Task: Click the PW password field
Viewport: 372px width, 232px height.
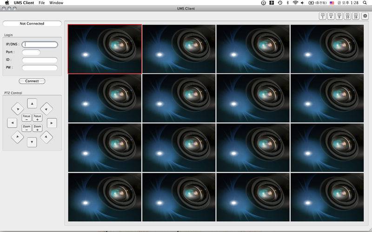Action: click(x=40, y=68)
